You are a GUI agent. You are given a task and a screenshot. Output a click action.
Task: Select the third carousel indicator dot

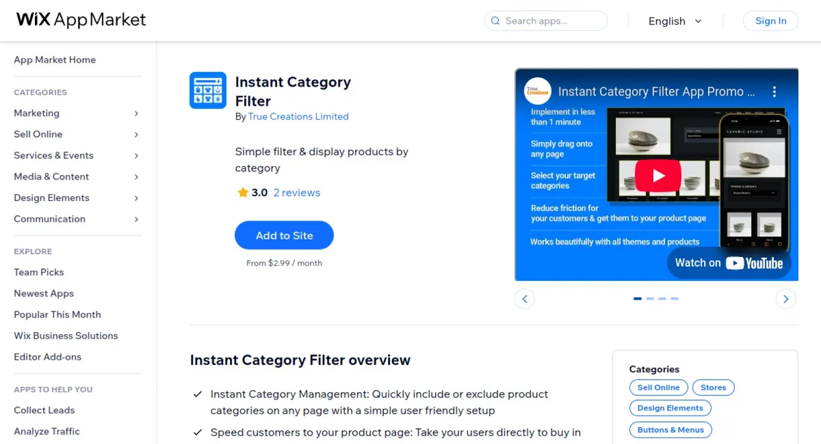click(x=662, y=299)
